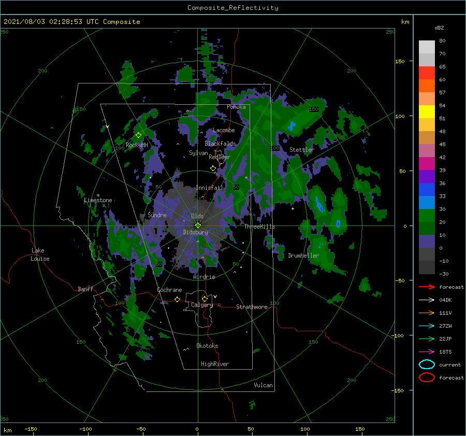Click the blue 30+ dBZ cell northwest of Stettler

[x=292, y=125]
